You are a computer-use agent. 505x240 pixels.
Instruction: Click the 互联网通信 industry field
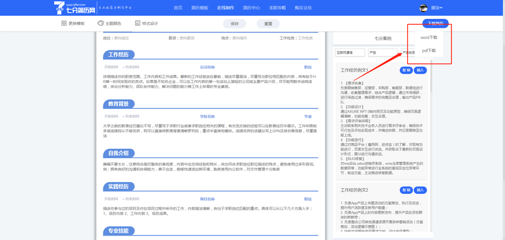[350, 52]
